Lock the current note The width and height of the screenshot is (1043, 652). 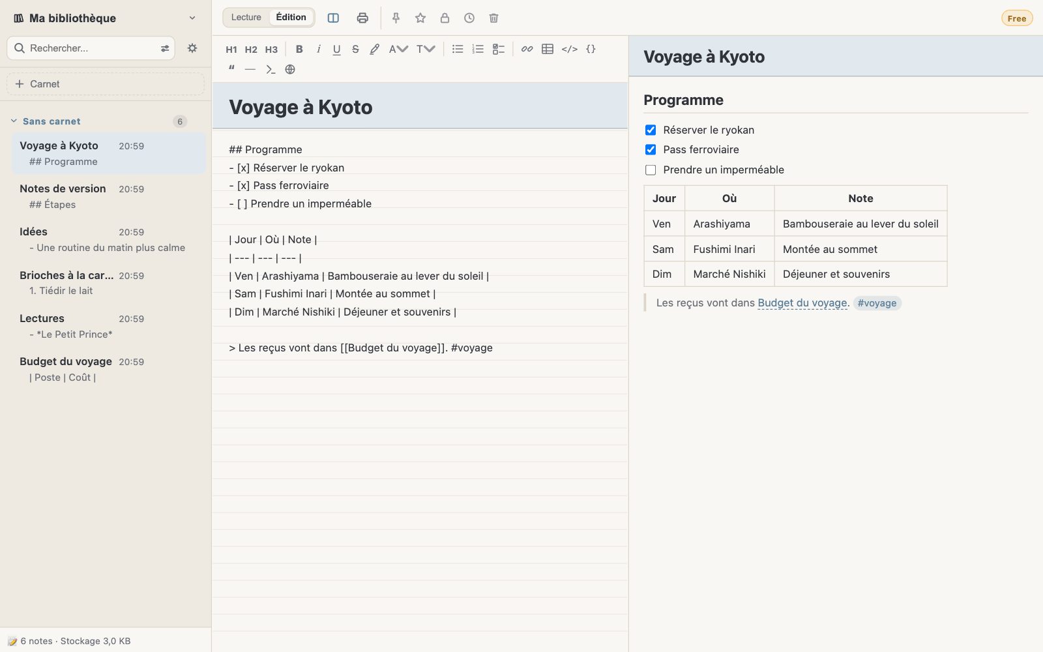[445, 18]
